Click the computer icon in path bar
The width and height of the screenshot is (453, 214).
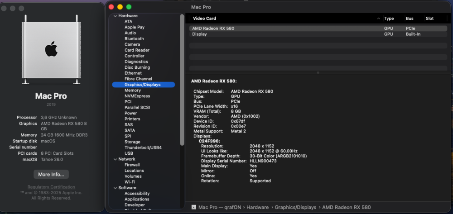pyautogui.click(x=194, y=207)
